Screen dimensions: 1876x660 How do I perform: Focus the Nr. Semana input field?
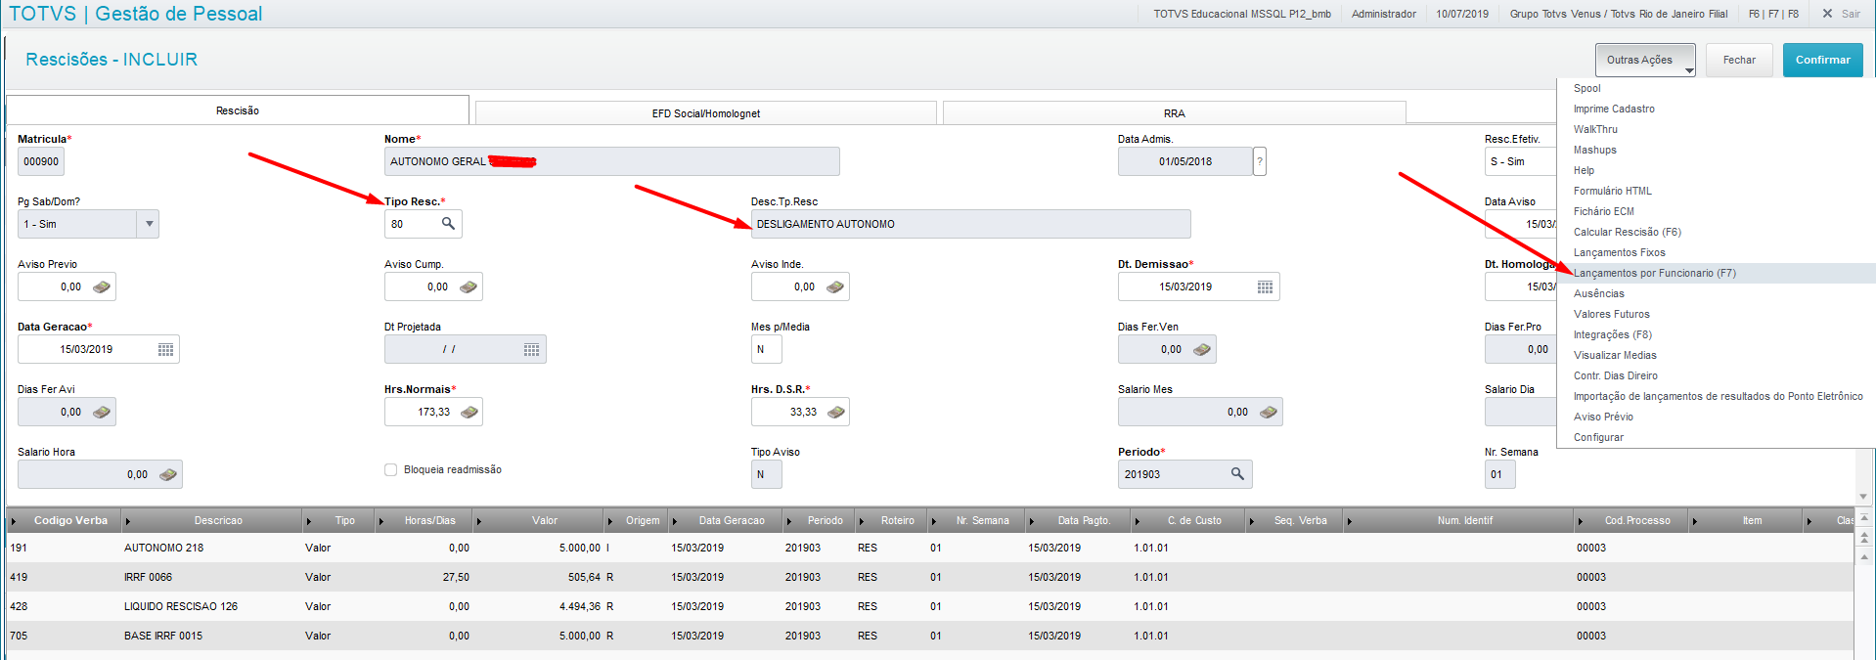1499,474
